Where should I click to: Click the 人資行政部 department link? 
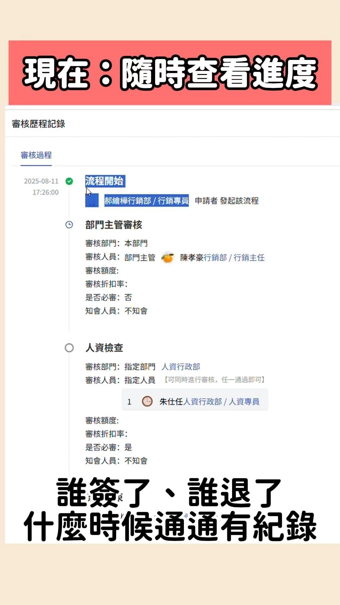coord(181,367)
